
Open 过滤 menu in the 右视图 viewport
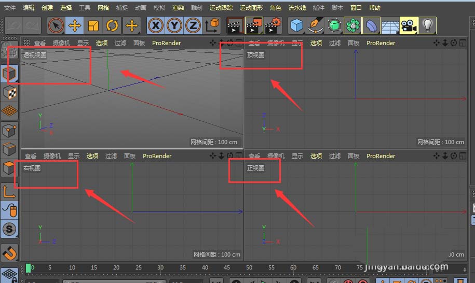111,156
